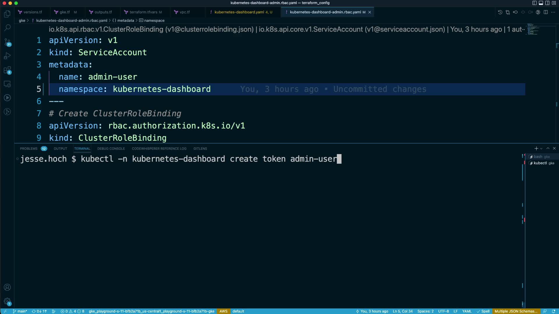The width and height of the screenshot is (559, 314).
Task: Open the Search view in activity bar
Action: [x=7, y=28]
